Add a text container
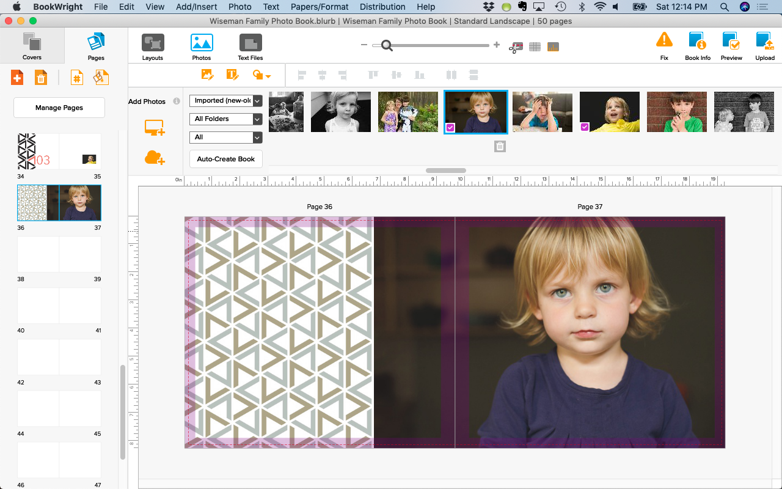 [x=232, y=75]
